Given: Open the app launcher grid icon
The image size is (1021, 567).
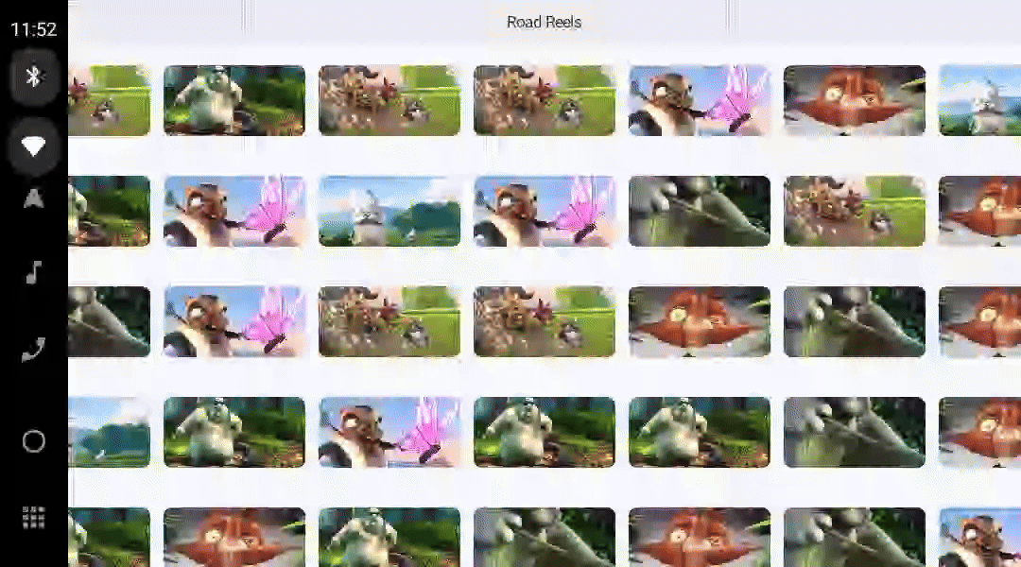Looking at the screenshot, I should [x=34, y=517].
